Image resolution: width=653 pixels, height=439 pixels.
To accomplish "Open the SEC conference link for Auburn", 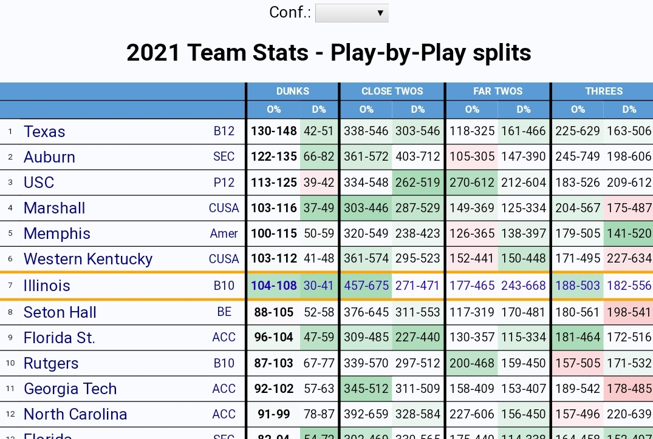I will pyautogui.click(x=224, y=157).
